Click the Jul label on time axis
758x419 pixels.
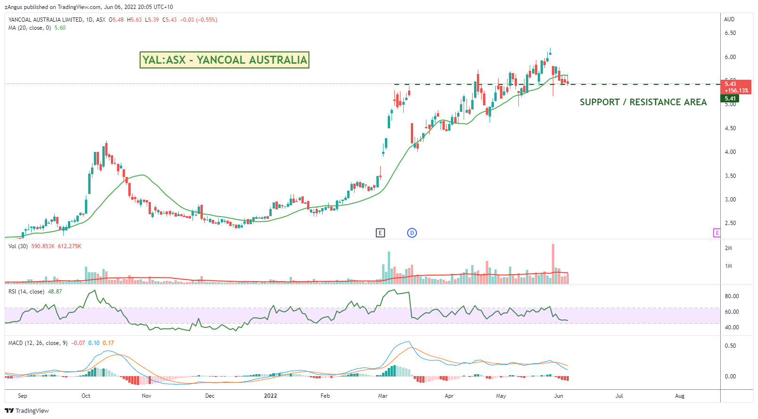pos(619,396)
